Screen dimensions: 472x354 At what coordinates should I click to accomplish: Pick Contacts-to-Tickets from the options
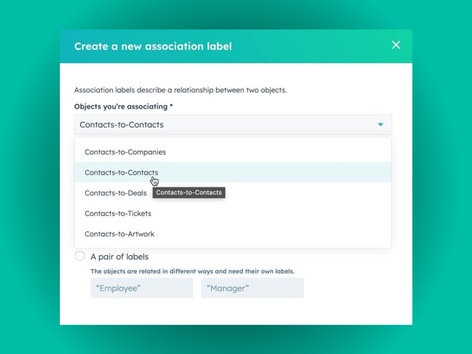118,213
